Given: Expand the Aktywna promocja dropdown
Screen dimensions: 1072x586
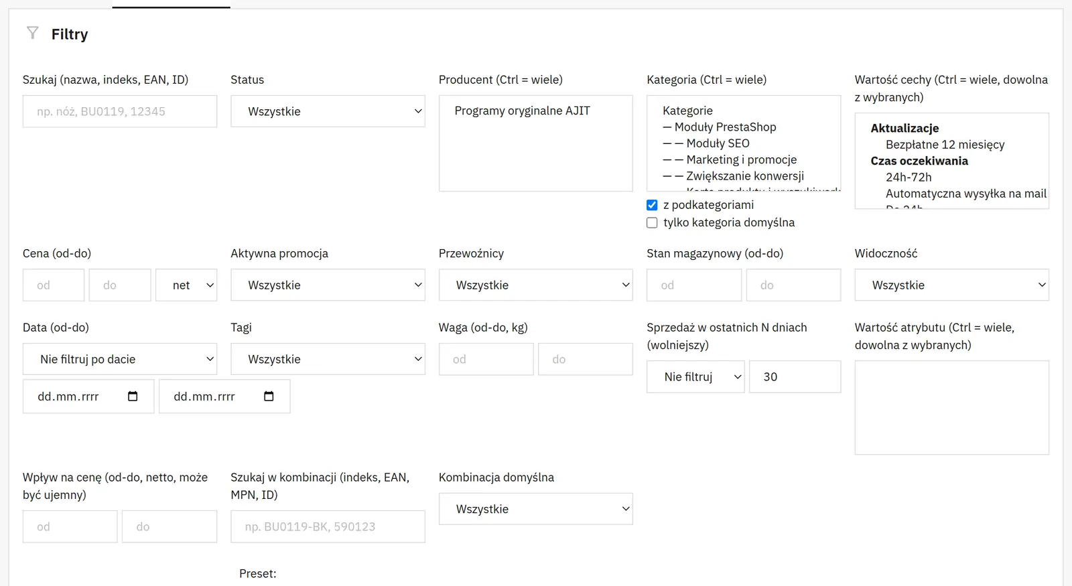Looking at the screenshot, I should pos(328,285).
